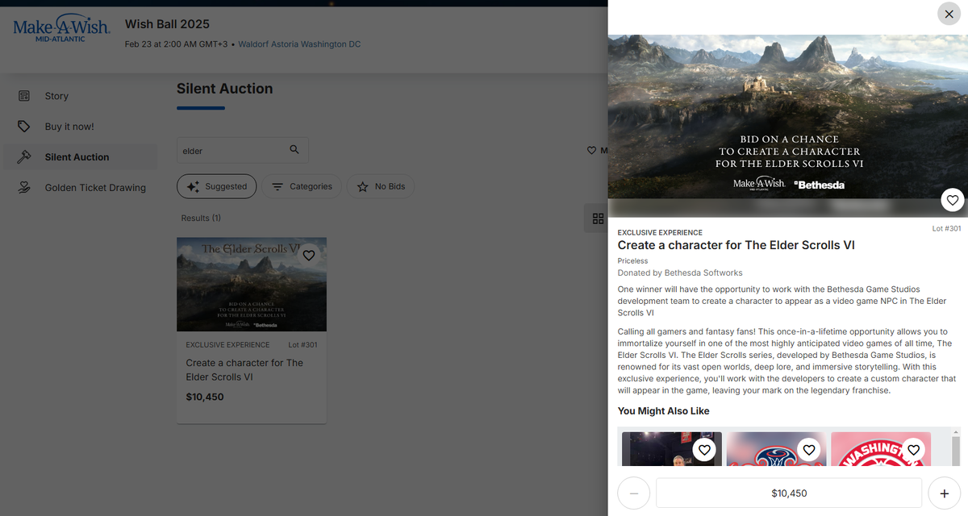Click the 'EXCLUSIVE EXPERIENCE' label in detail panel

click(x=660, y=233)
